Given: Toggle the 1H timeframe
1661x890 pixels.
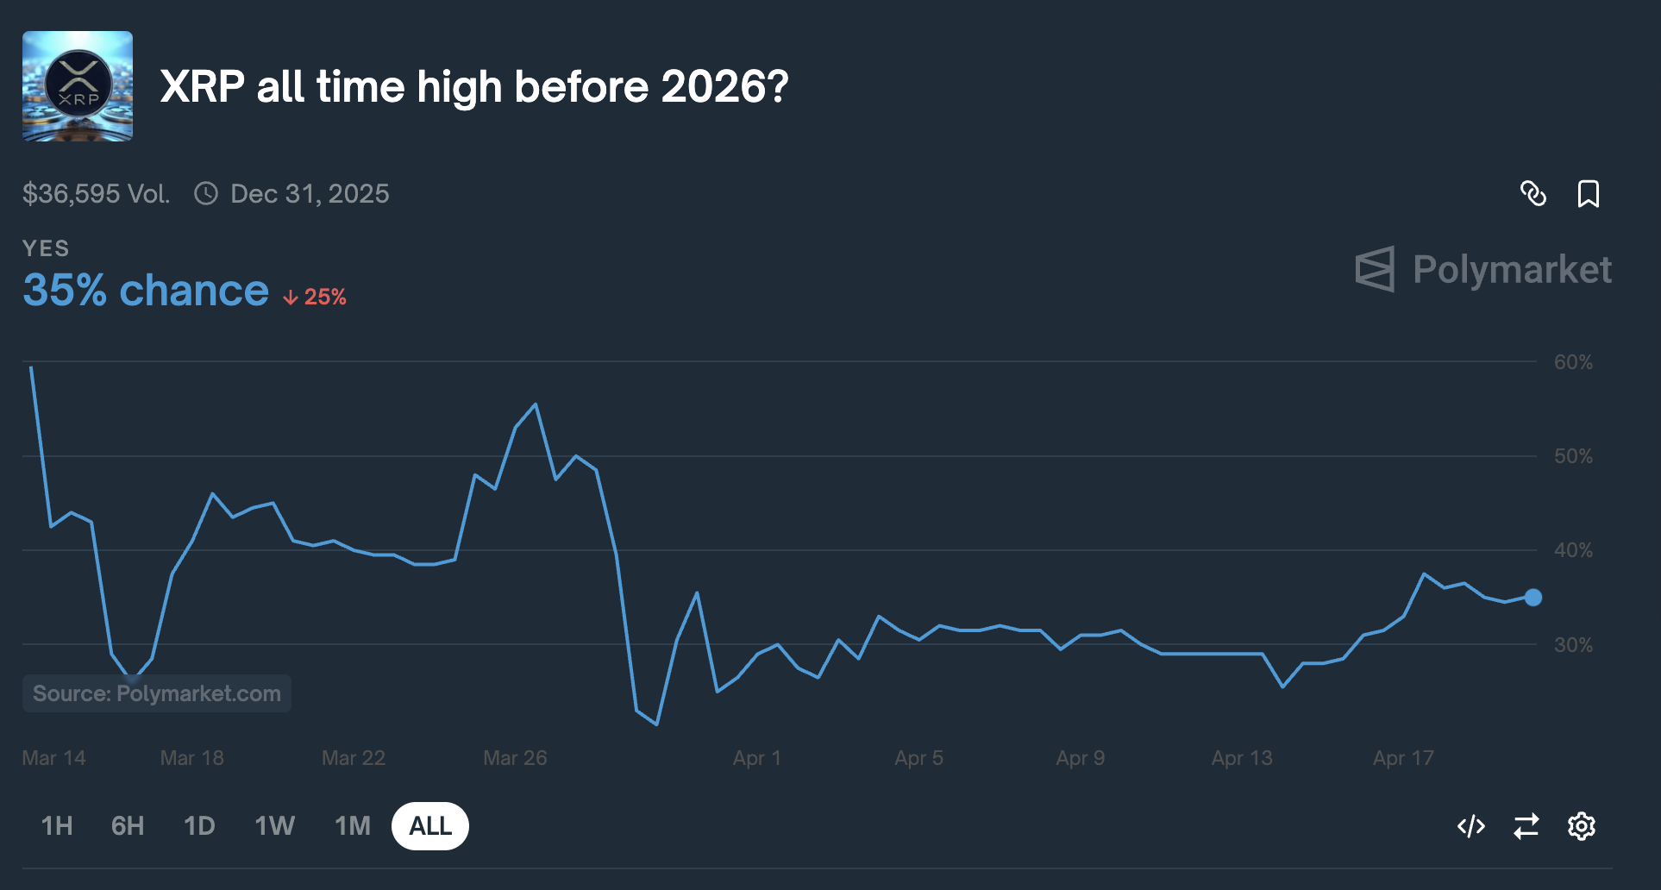Looking at the screenshot, I should (x=56, y=825).
